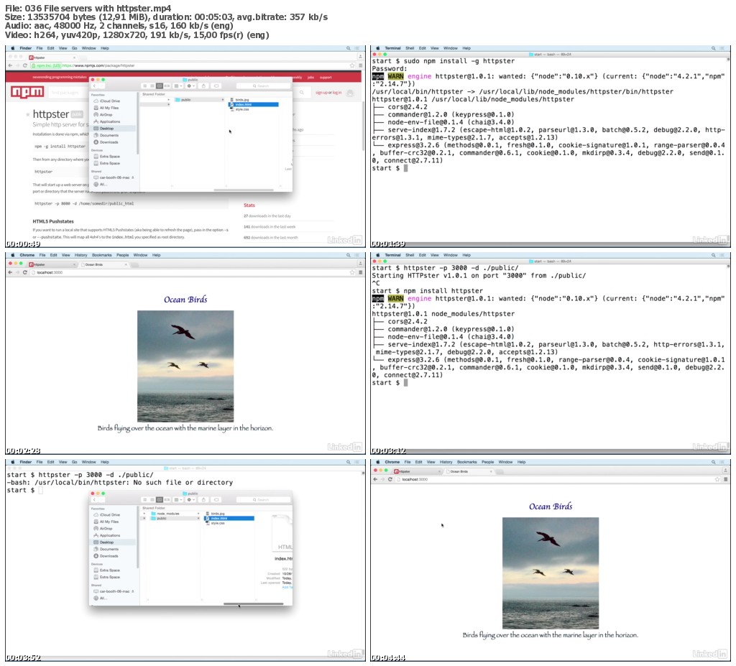
Task: Open Finder arrange dropdown in 00:03:52 frame
Action: click(178, 500)
